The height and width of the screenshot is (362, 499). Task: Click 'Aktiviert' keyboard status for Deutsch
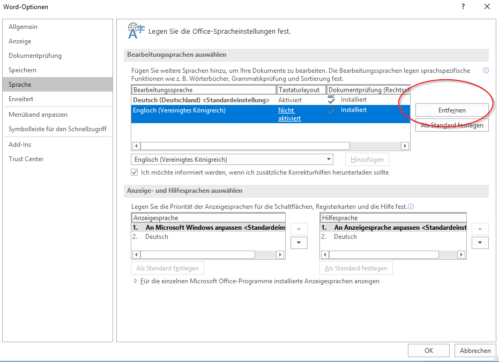click(290, 100)
